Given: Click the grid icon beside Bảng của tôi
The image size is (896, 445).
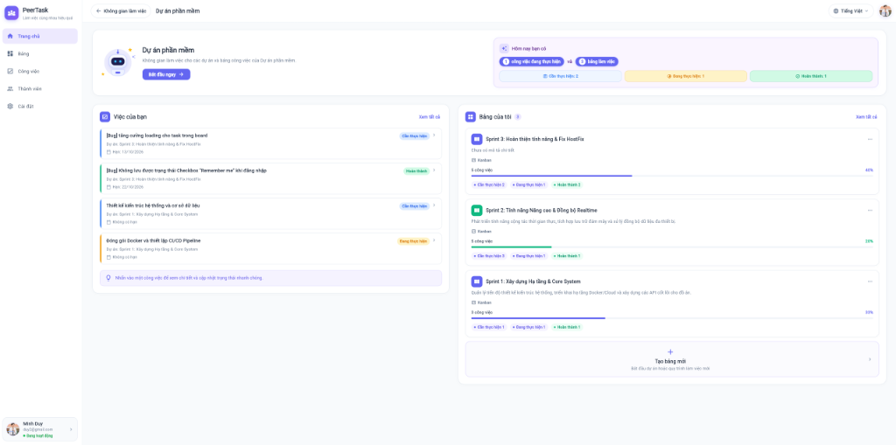Looking at the screenshot, I should 470,116.
